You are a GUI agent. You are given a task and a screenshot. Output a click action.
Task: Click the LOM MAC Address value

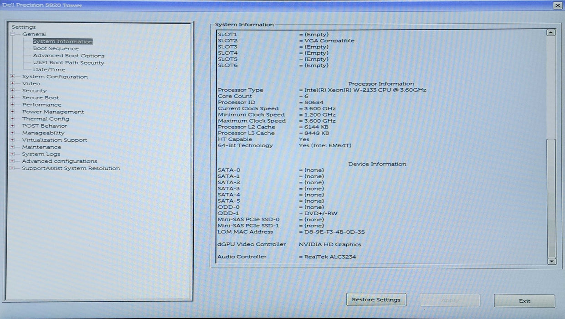pos(334,232)
